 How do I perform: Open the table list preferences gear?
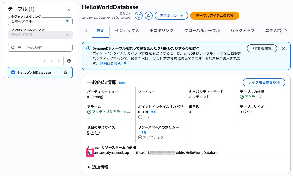click(69, 61)
